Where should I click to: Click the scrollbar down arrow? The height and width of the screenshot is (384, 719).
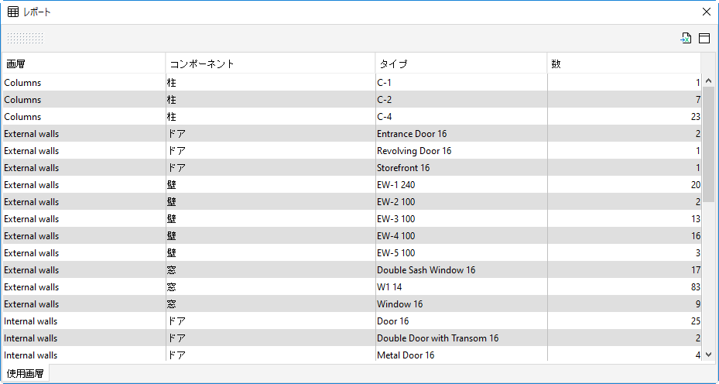[708, 354]
